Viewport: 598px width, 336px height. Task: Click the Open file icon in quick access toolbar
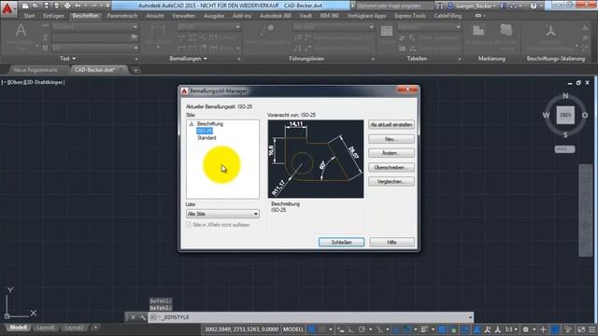click(x=36, y=6)
